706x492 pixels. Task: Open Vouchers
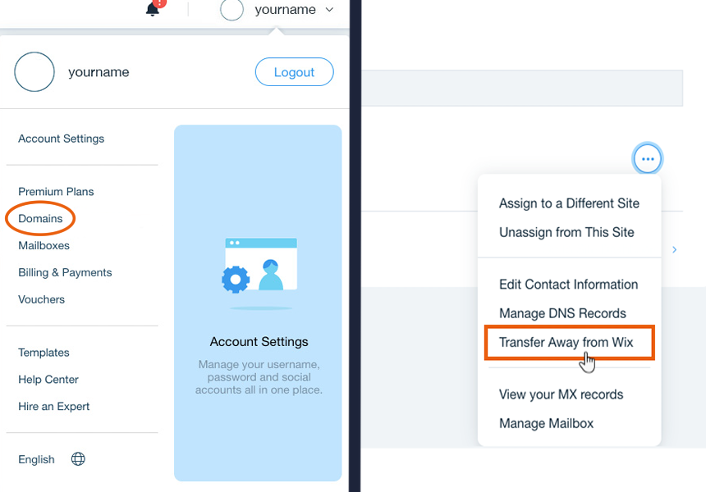click(x=41, y=299)
